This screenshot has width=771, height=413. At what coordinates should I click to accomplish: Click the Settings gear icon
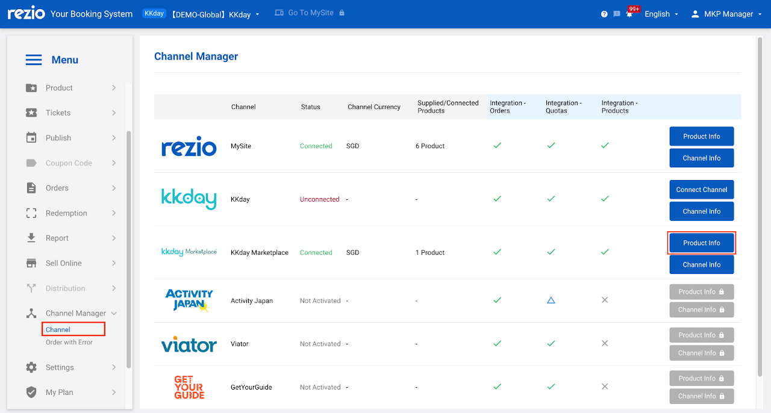31,367
